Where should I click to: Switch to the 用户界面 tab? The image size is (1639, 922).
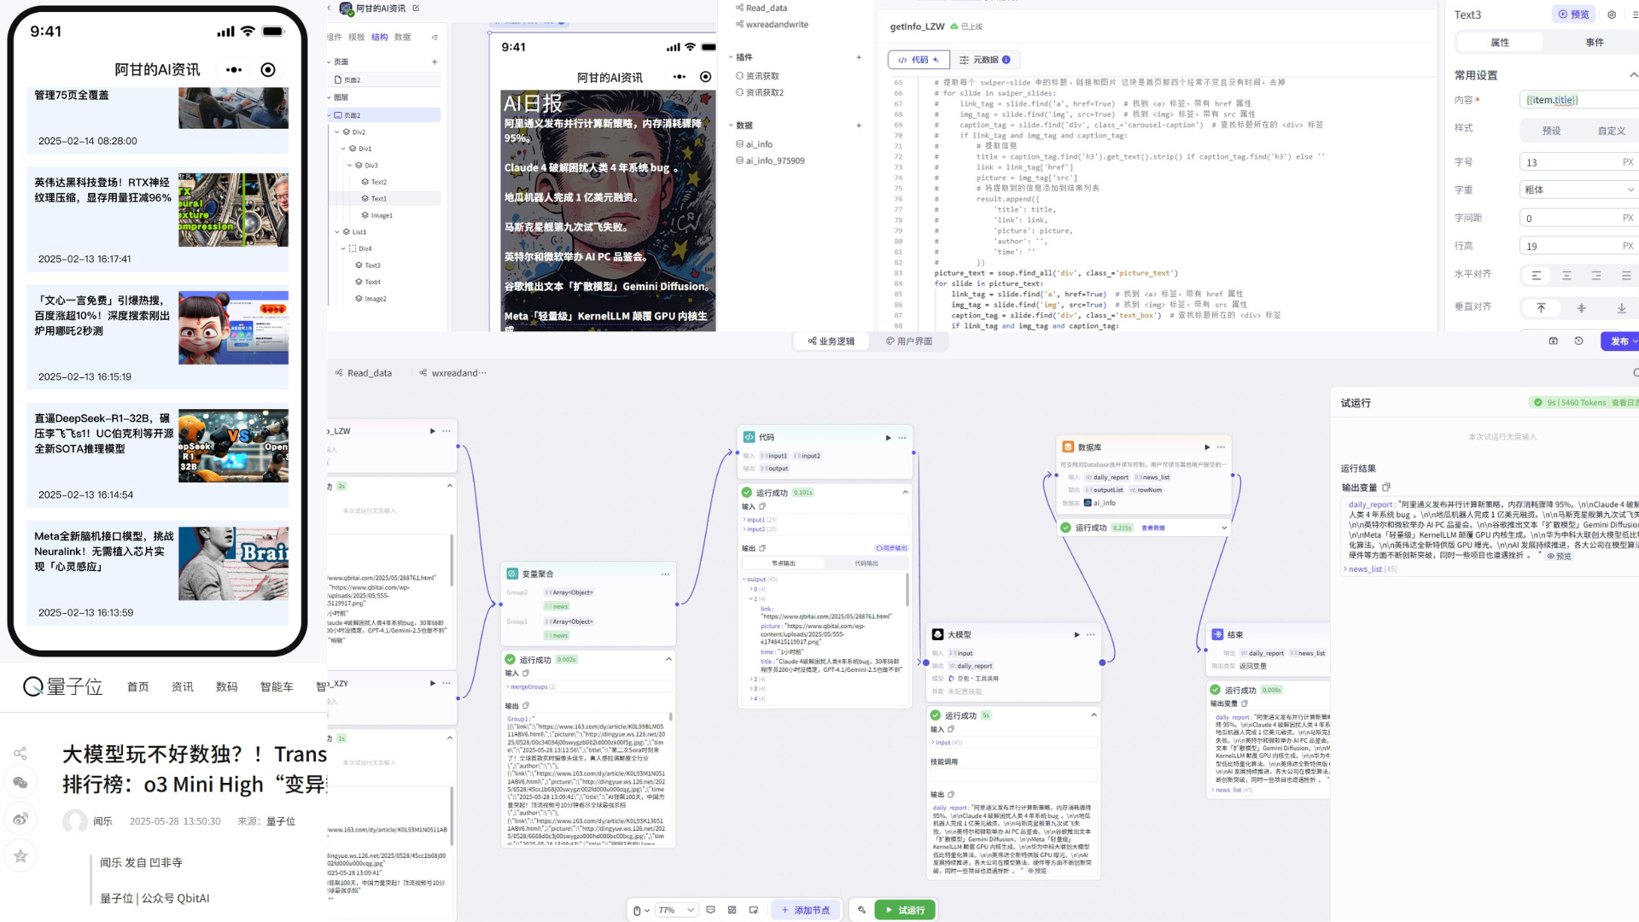[909, 341]
